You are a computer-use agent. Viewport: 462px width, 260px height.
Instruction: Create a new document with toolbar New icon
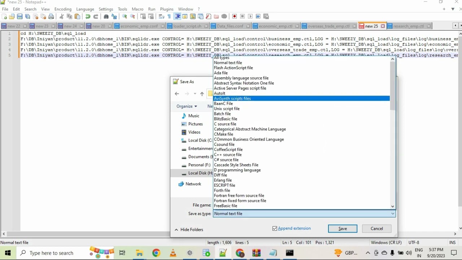point(4,16)
